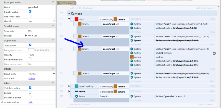
Task: Click gear icon on disabled LayoutScale,1,0.05 action
Action: [132, 28]
